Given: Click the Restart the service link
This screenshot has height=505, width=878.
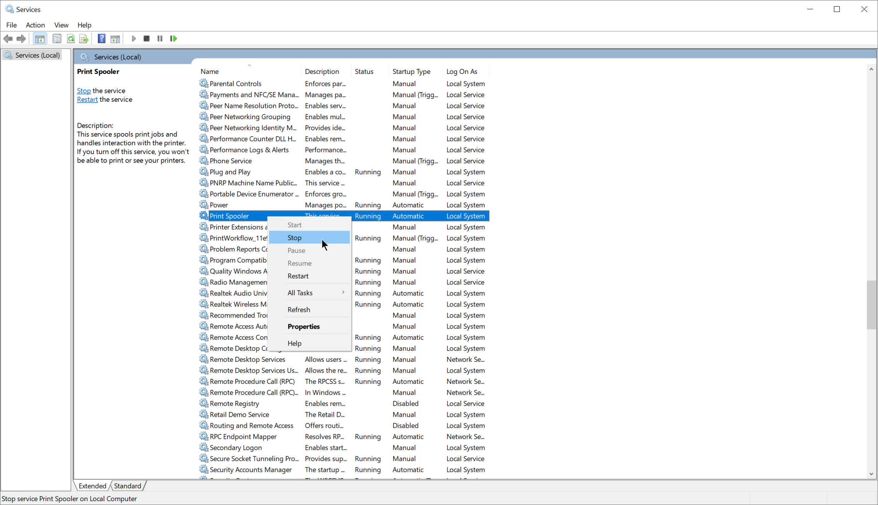Looking at the screenshot, I should [x=87, y=99].
